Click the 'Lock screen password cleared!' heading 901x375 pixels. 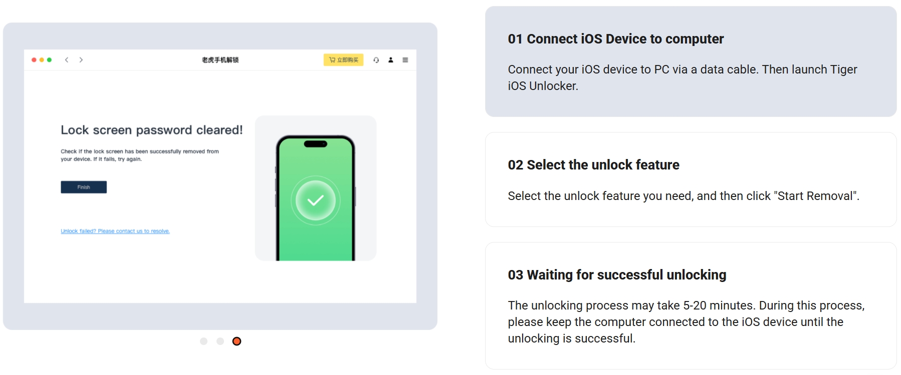click(x=151, y=130)
